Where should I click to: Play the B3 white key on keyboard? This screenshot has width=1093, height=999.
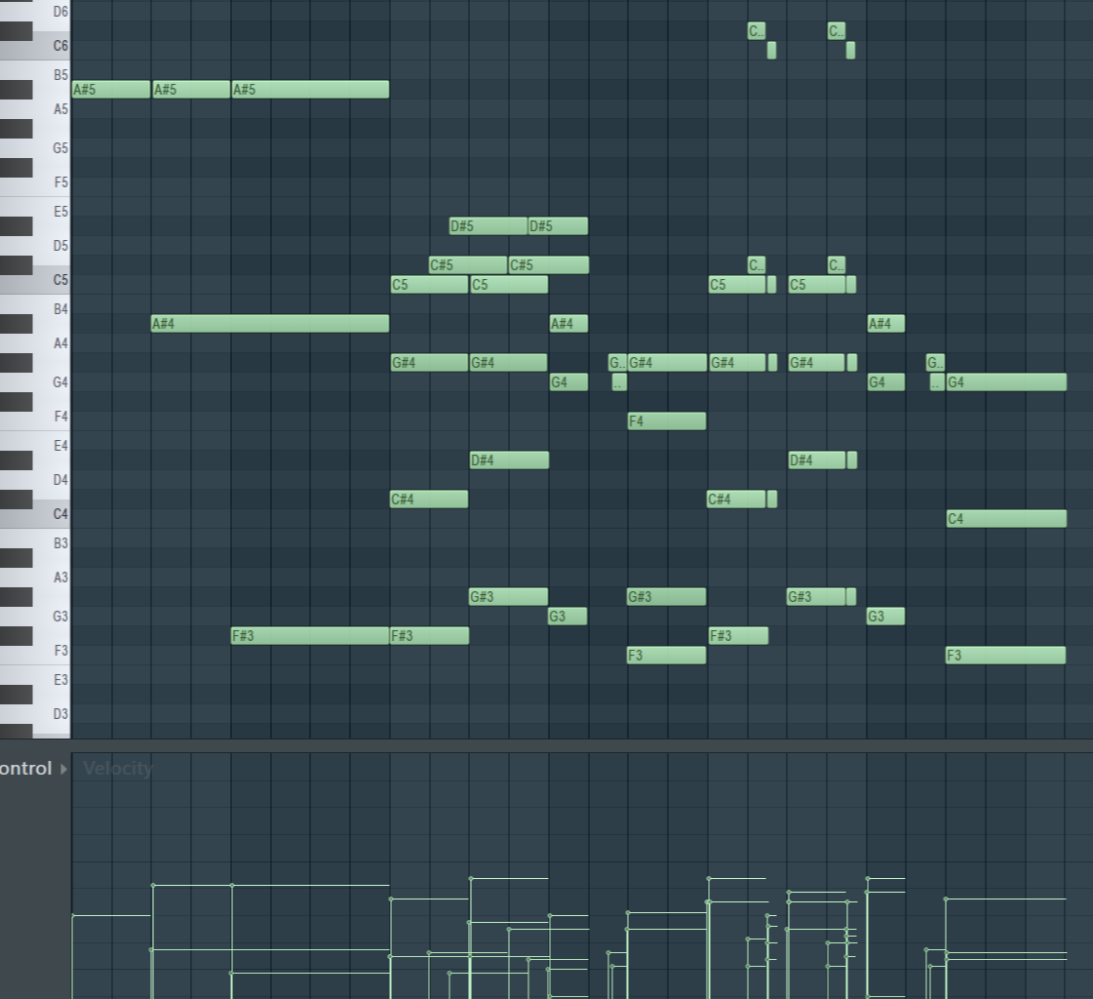tap(52, 543)
